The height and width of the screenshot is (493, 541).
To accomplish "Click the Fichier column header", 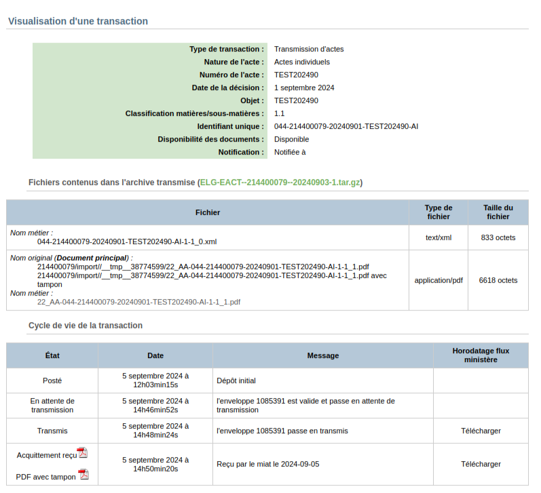I will pyautogui.click(x=208, y=212).
